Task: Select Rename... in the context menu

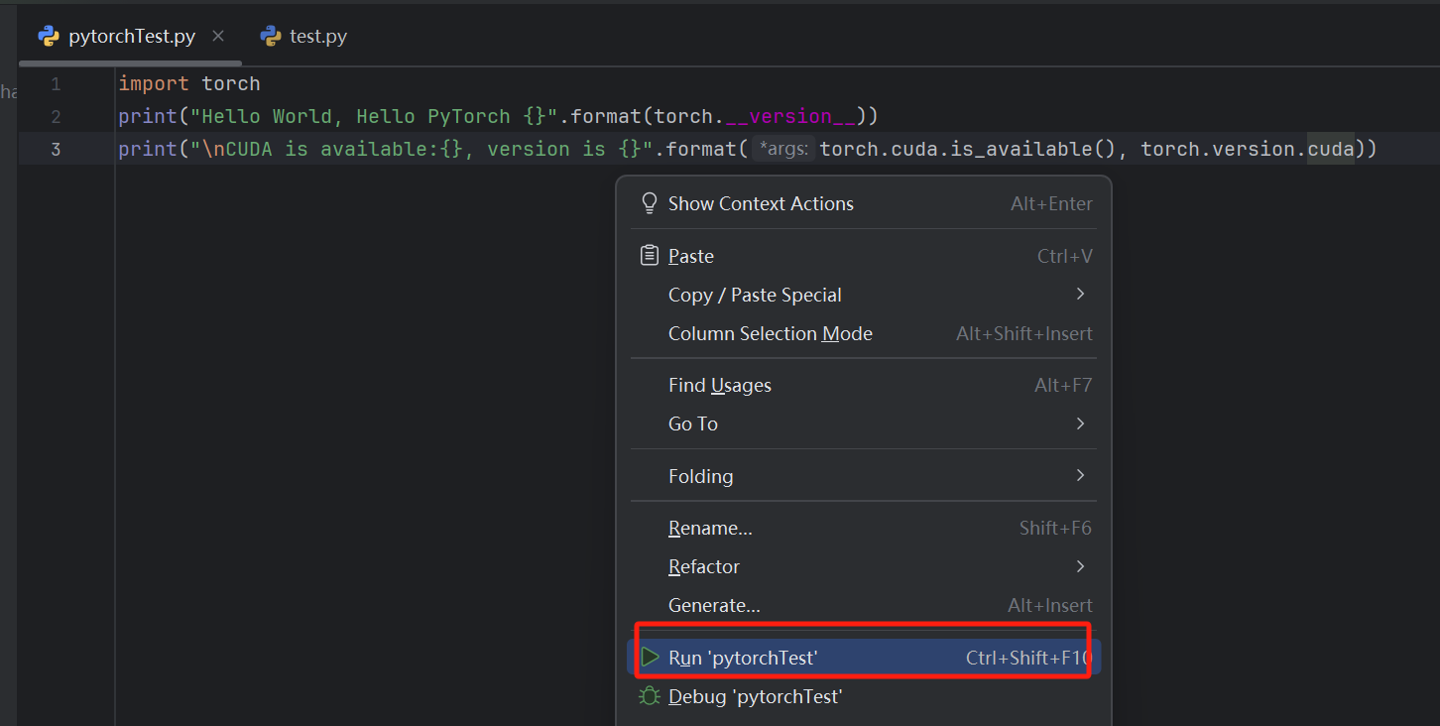Action: (710, 528)
